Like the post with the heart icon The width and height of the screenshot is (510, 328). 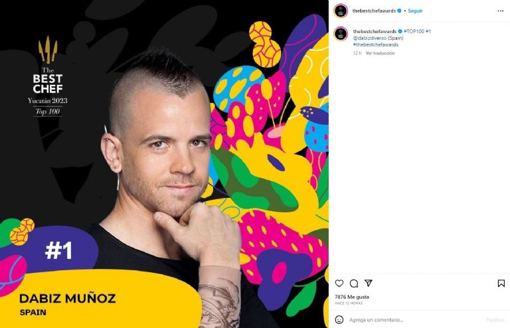pos(339,283)
